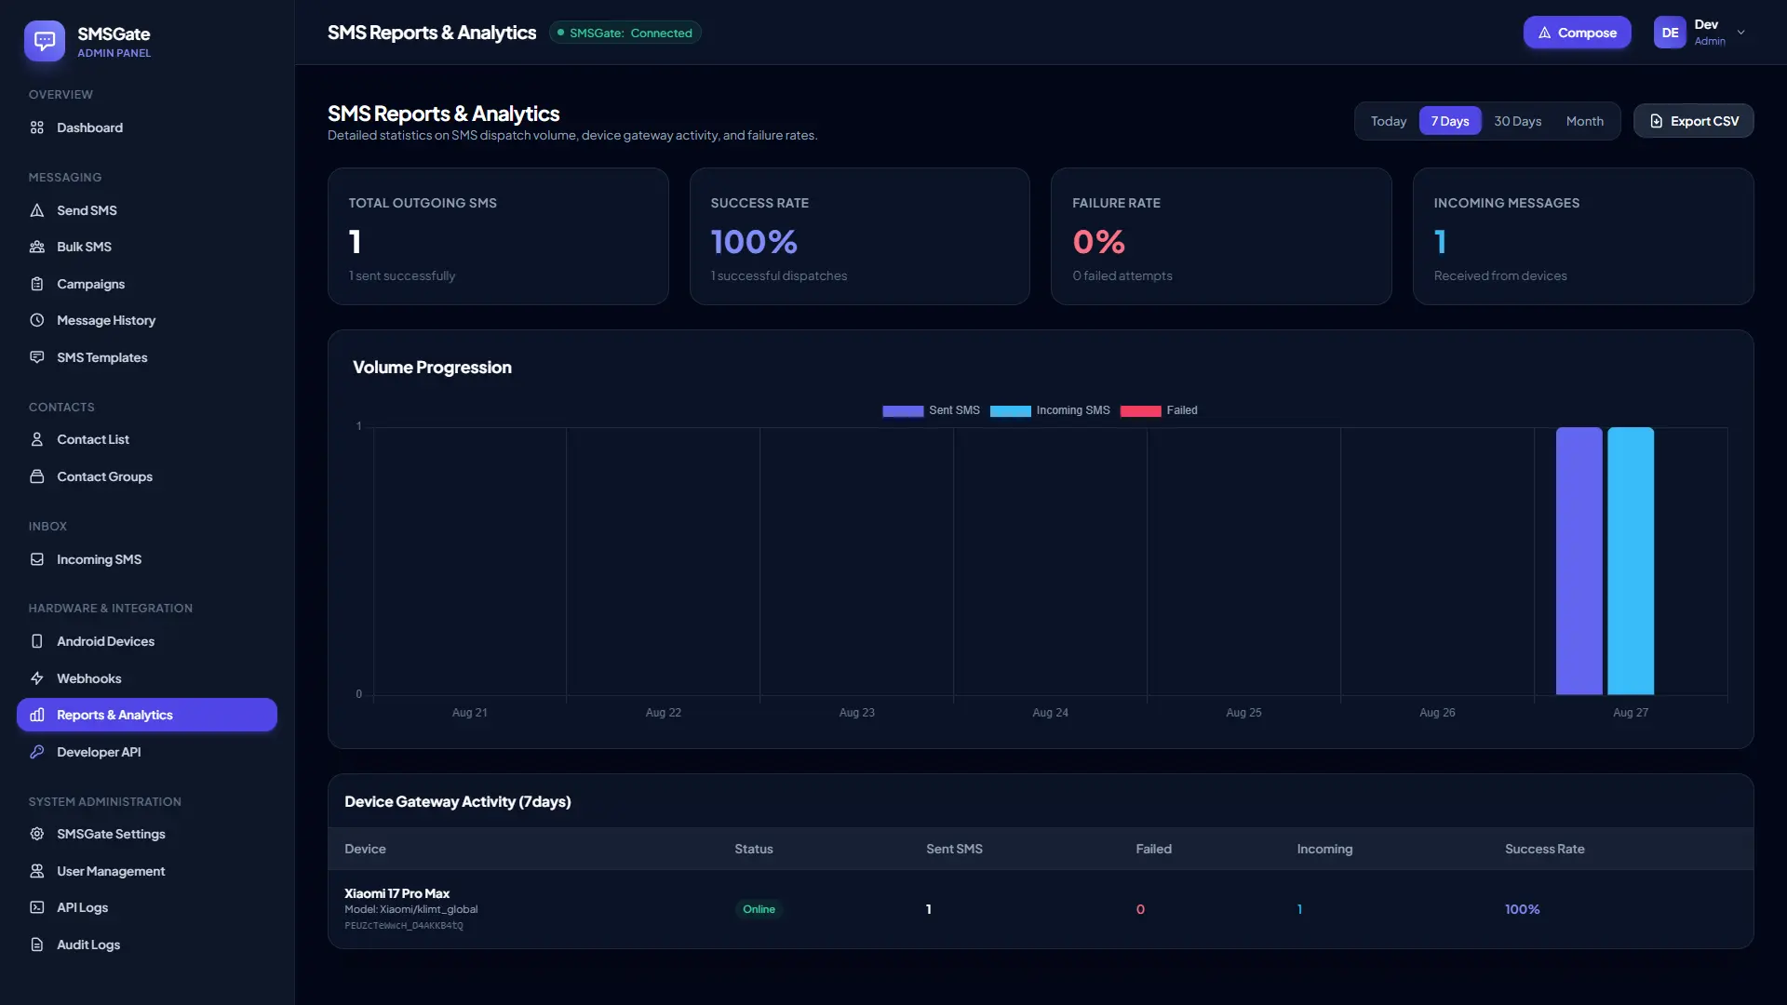1787x1005 pixels.
Task: Click the Webhooks lightning bolt icon
Action: 37,678
